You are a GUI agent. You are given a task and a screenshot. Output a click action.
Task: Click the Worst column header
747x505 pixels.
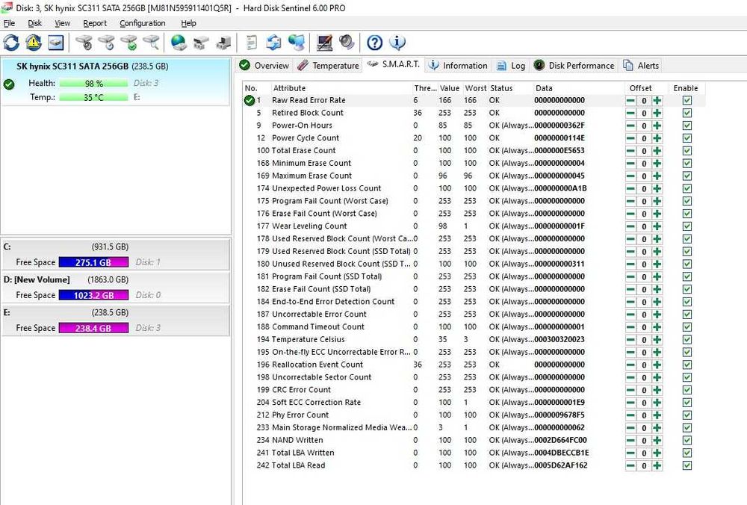click(x=475, y=88)
